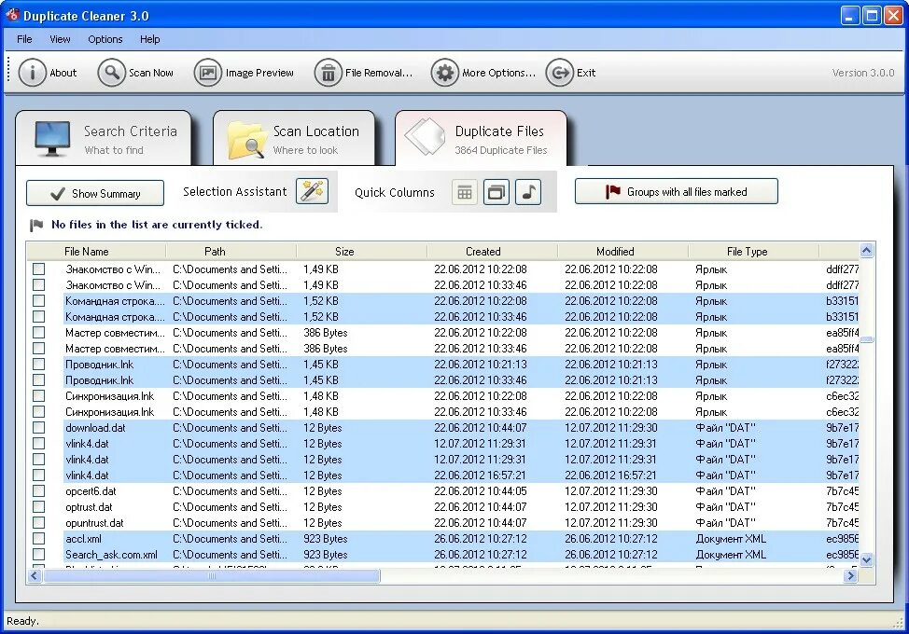Tick checkbox for download.dat row
This screenshot has width=909, height=634.
(x=39, y=428)
